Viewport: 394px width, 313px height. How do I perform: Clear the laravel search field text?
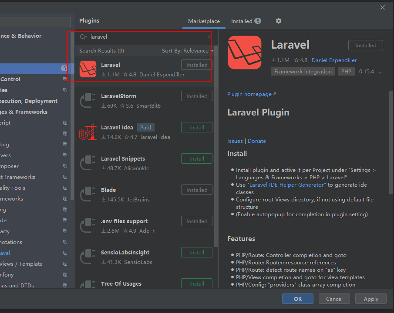click(209, 37)
